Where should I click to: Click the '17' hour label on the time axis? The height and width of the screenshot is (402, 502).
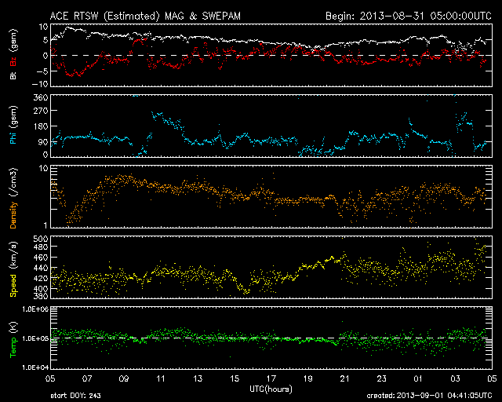pos(271,378)
